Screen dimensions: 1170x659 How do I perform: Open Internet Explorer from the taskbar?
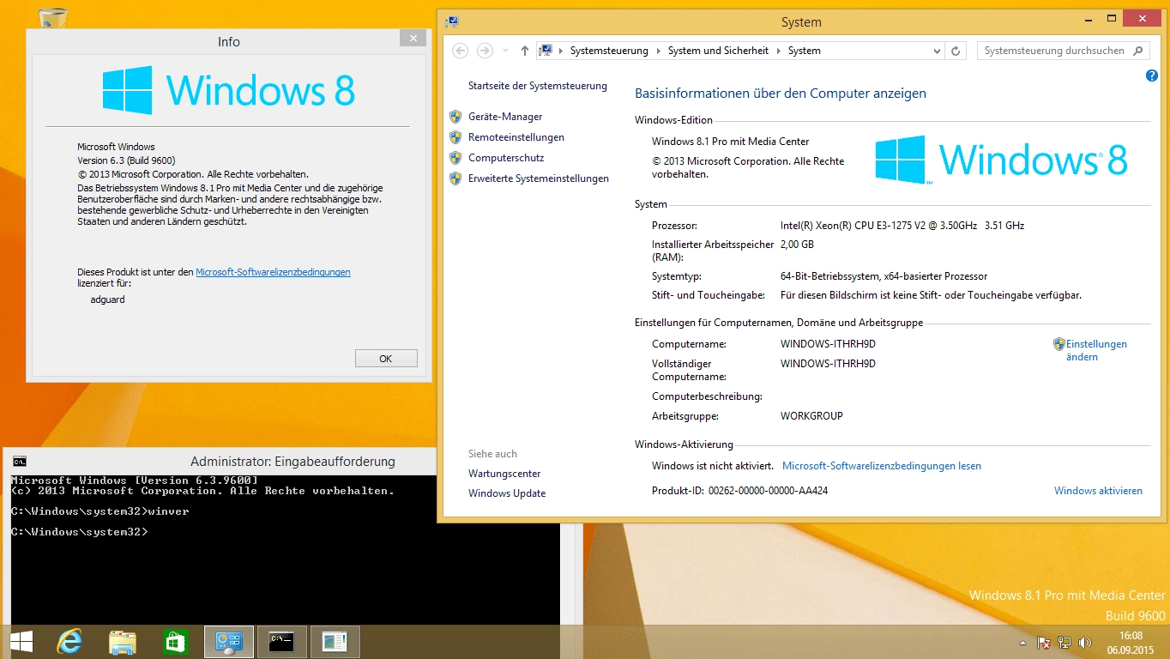point(69,642)
